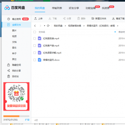Click the 修改时间 column header
Image resolution: width=125 pixels, height=125 pixels.
coord(122,32)
